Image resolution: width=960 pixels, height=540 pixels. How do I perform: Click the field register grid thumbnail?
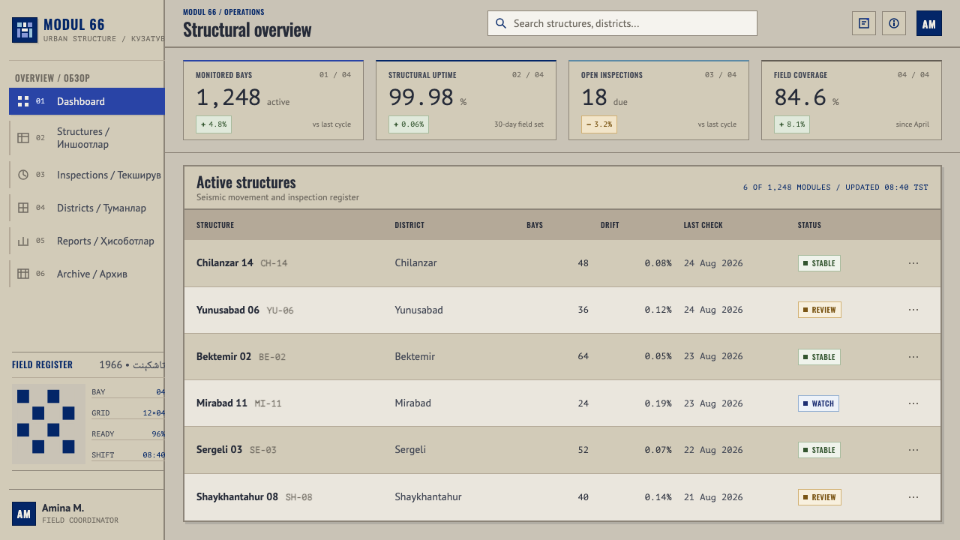[x=48, y=424]
